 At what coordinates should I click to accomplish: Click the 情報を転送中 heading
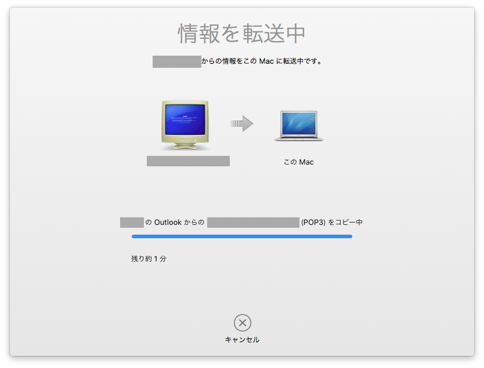point(241,33)
